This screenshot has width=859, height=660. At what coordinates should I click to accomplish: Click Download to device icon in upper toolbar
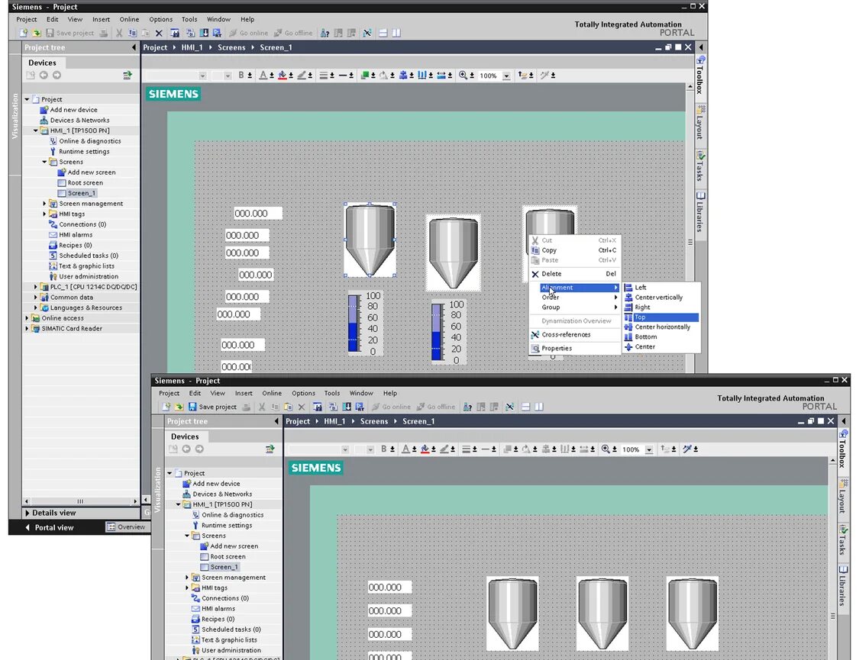click(x=204, y=33)
